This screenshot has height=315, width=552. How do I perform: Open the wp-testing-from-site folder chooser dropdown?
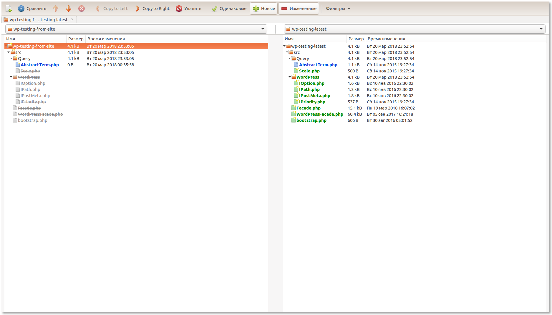[136, 29]
